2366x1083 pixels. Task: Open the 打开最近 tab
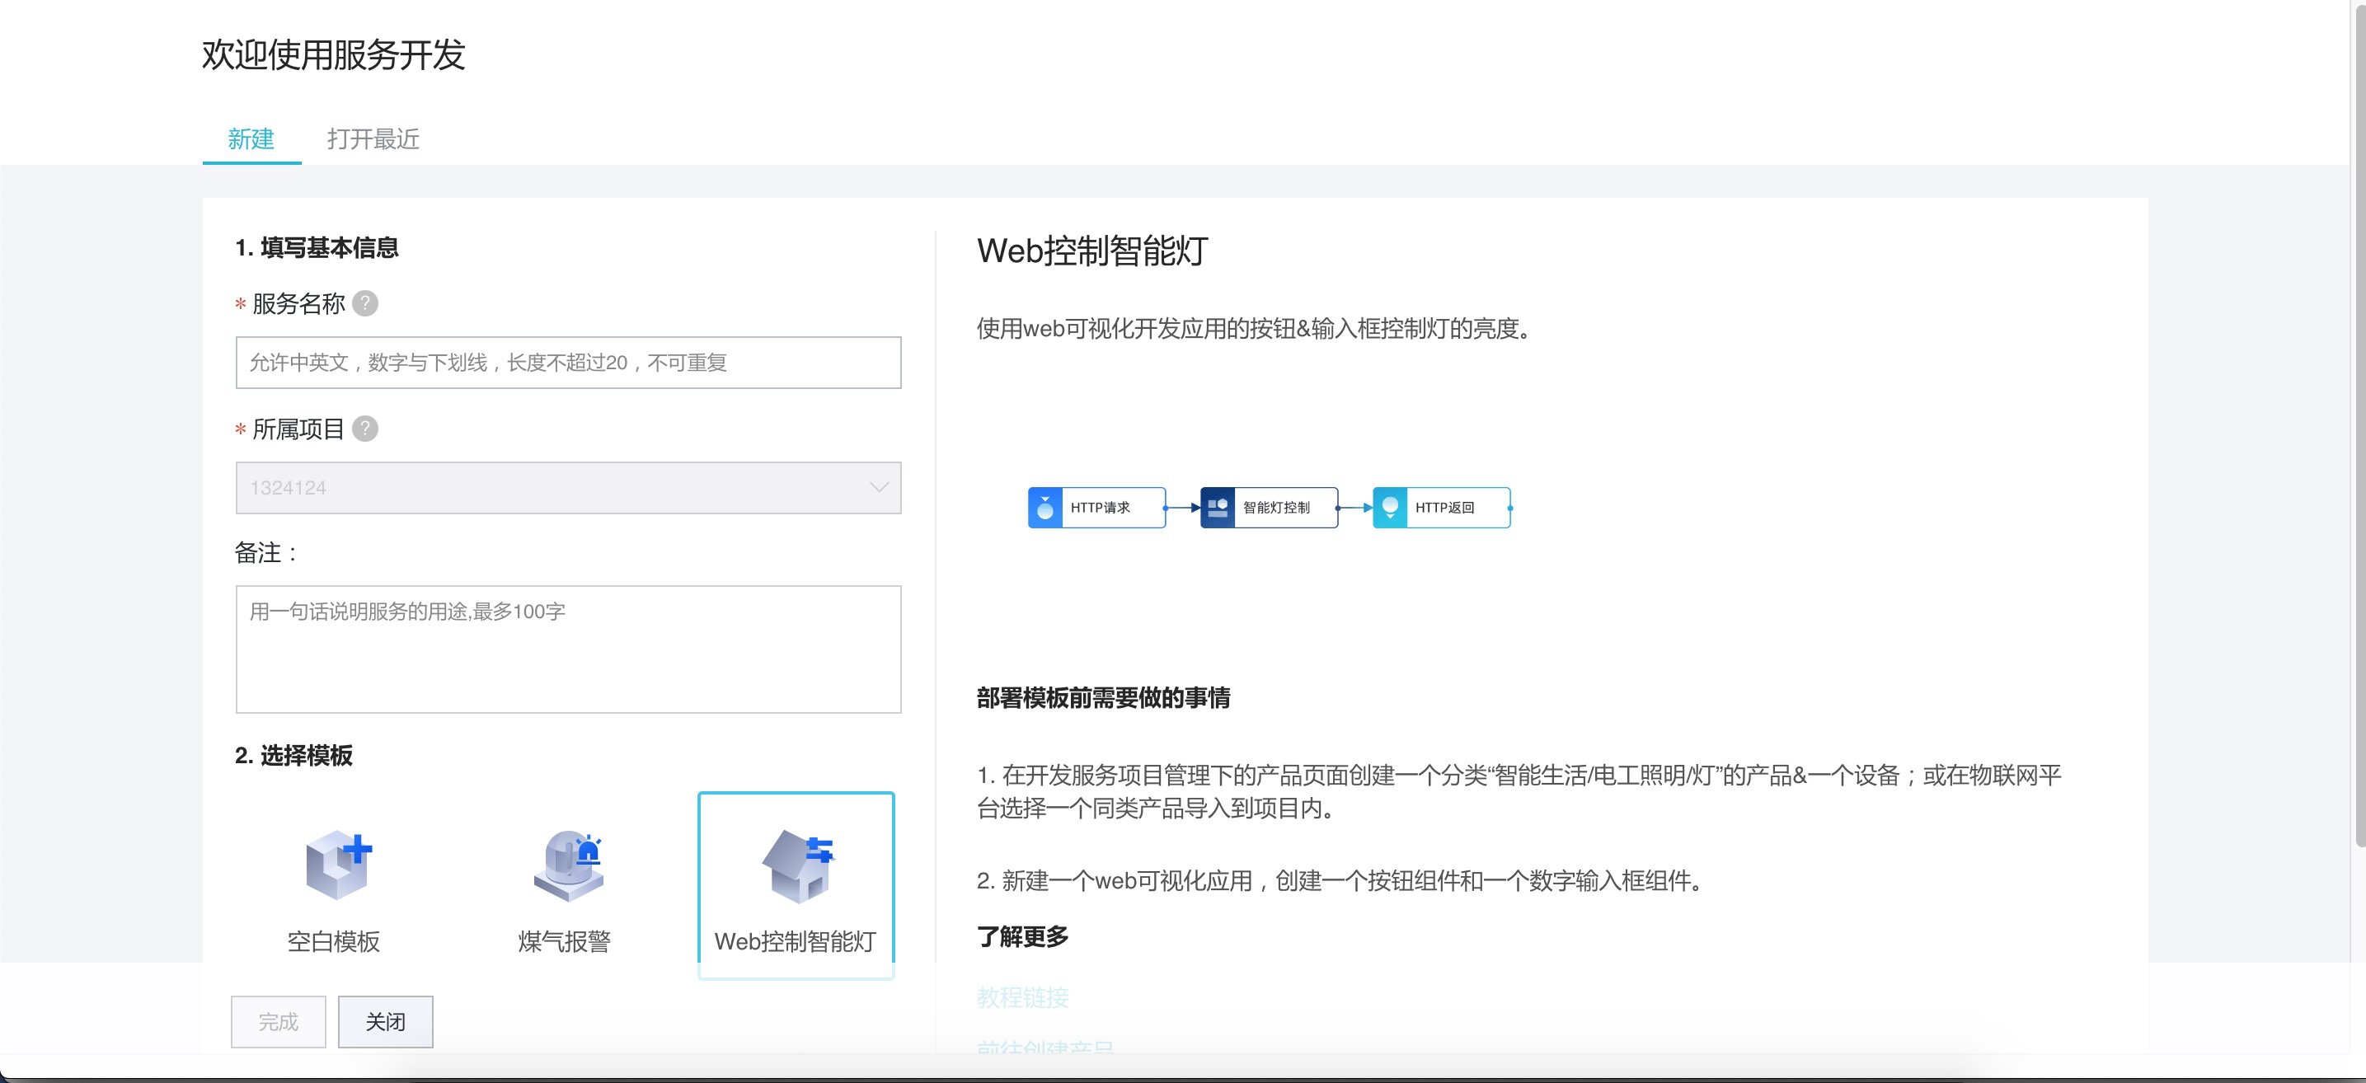(x=373, y=138)
